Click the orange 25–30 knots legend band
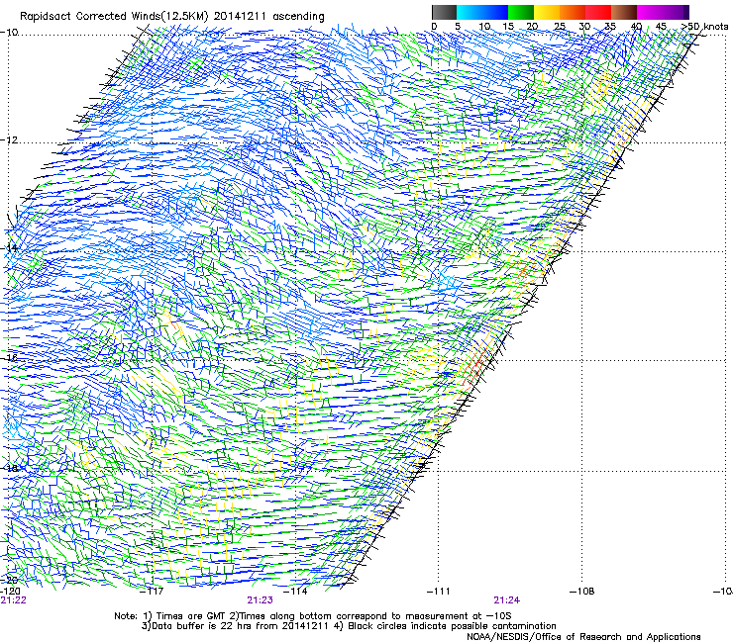This screenshot has width=733, height=643. pyautogui.click(x=573, y=12)
